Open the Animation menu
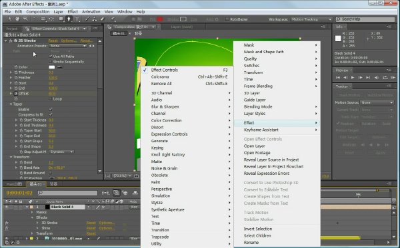 pyautogui.click(x=91, y=12)
